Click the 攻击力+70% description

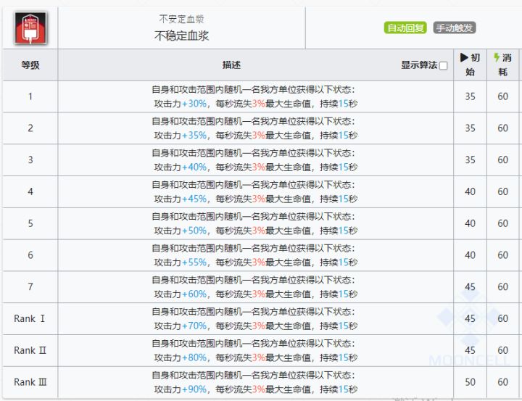point(255,319)
